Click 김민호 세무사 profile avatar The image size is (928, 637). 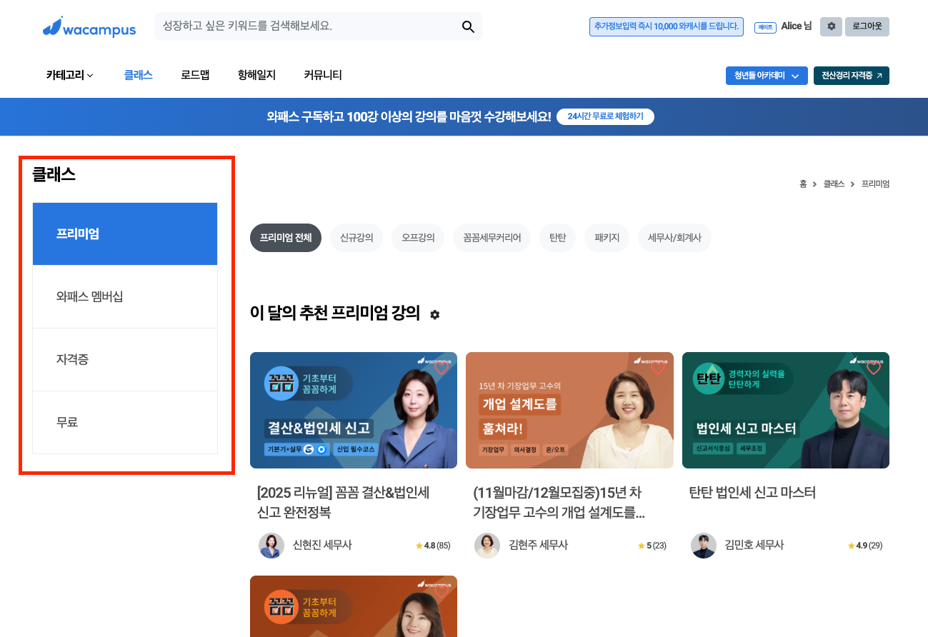[x=704, y=546]
